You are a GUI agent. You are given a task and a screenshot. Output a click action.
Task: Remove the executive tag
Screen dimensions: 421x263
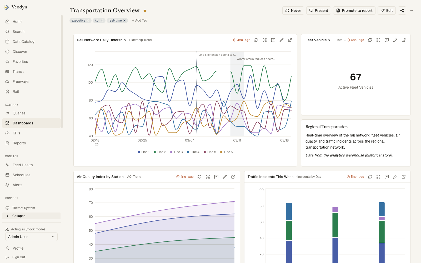pyautogui.click(x=88, y=21)
